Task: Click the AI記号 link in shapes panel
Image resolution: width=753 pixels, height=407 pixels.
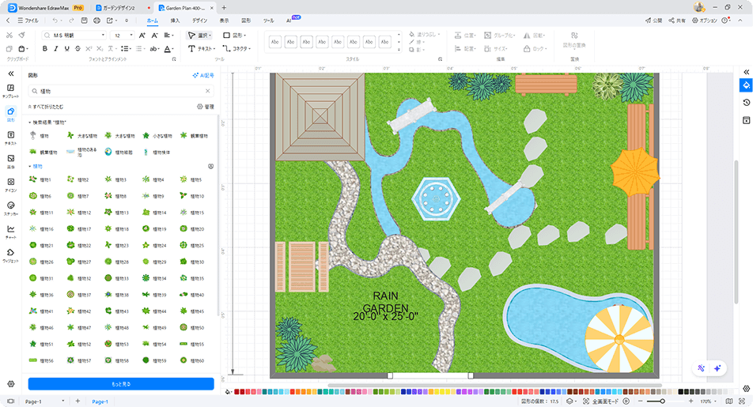Action: (x=203, y=75)
